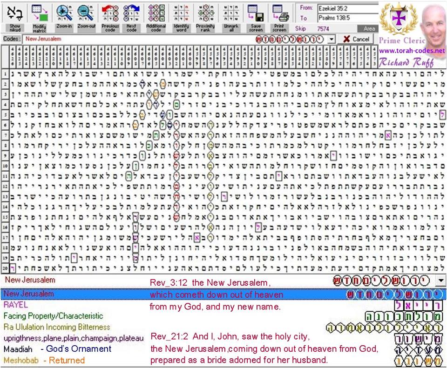Click the Hebrew letters for RAYEL

(x=419, y=305)
